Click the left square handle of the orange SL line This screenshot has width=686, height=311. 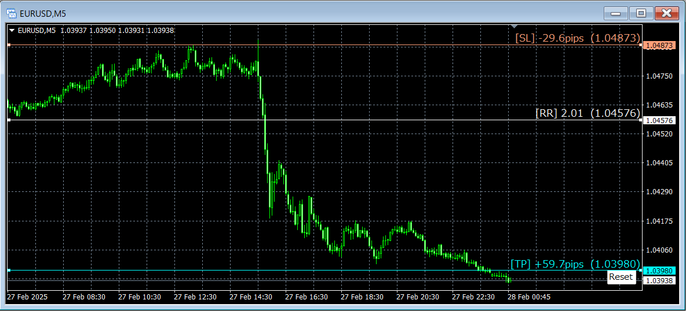[9, 45]
